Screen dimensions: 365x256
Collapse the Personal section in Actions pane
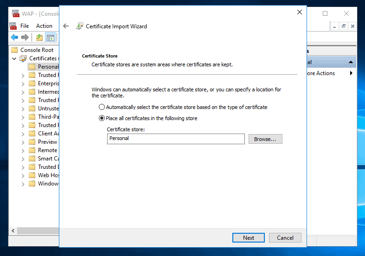(351, 62)
